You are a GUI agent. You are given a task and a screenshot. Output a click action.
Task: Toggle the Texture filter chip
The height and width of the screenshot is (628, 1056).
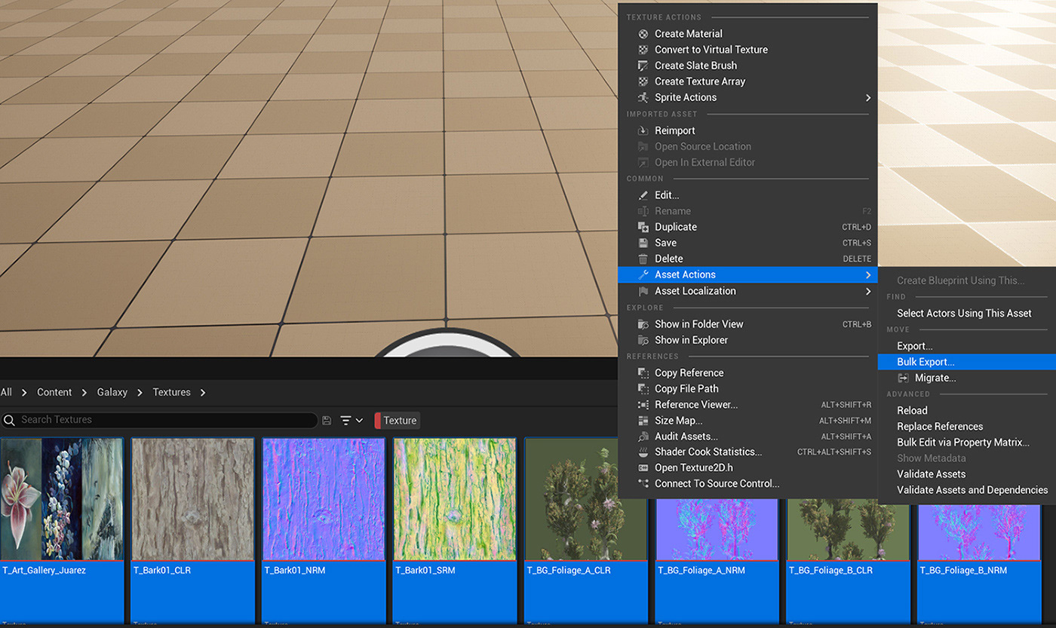coord(397,421)
